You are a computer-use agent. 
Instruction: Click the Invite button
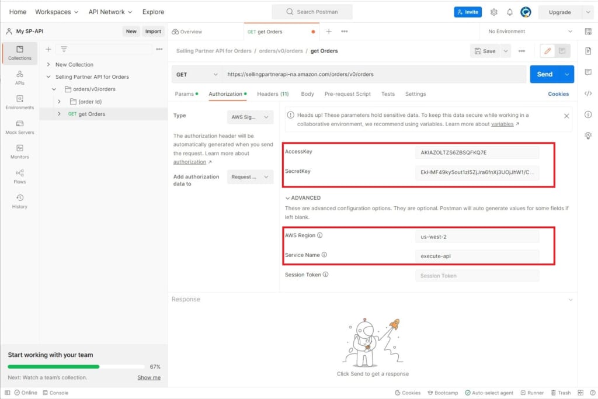468,12
